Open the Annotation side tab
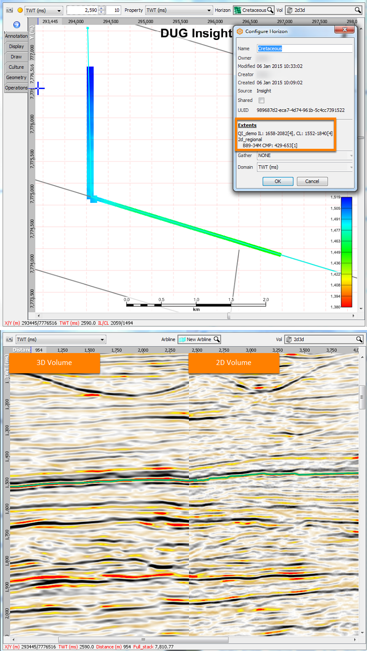 [16, 36]
